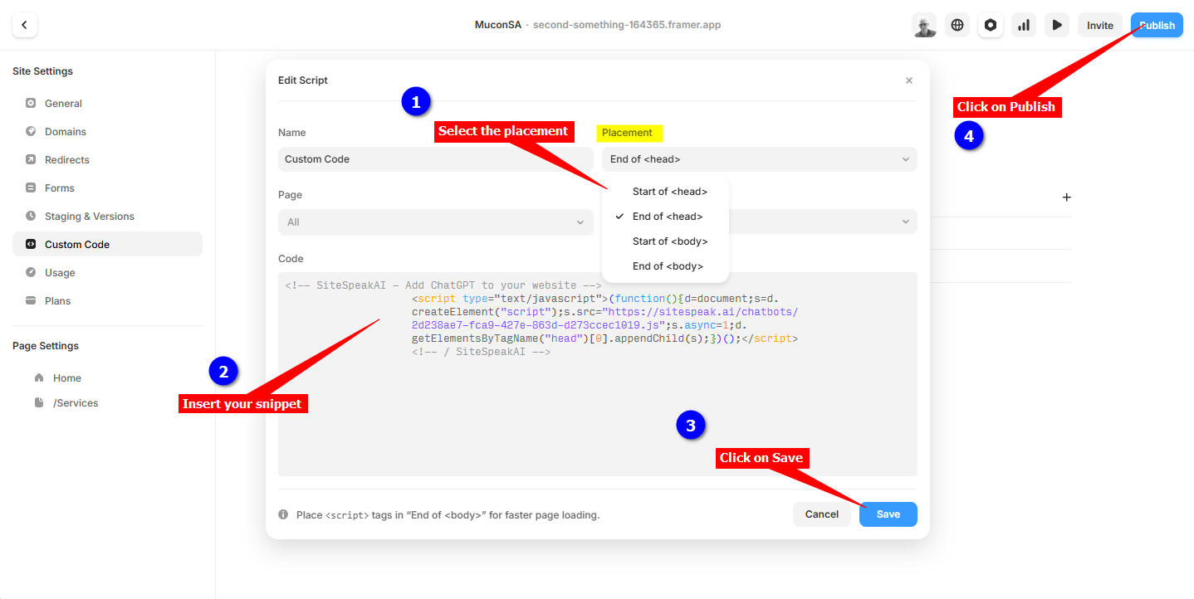Click the Custom Code brackets icon
Screen dimensions: 1194x599
click(x=31, y=244)
